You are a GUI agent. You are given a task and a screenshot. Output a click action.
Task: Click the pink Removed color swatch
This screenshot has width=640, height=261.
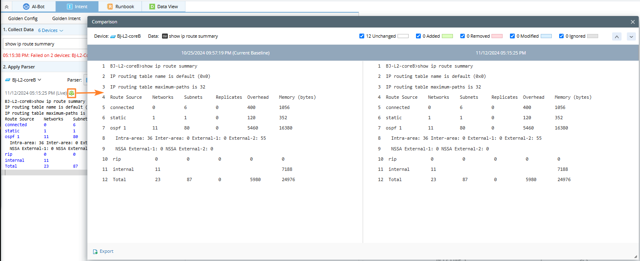point(497,36)
